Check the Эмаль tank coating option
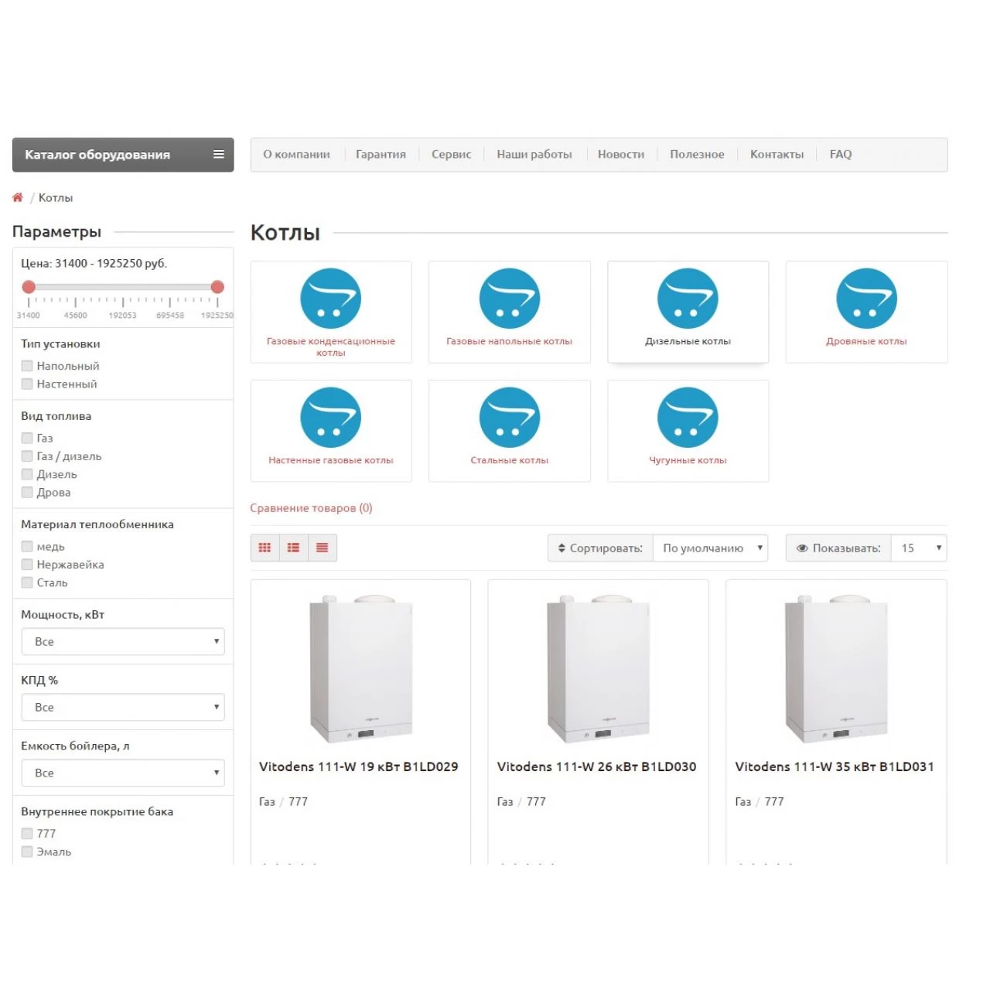990x990 pixels. point(27,852)
